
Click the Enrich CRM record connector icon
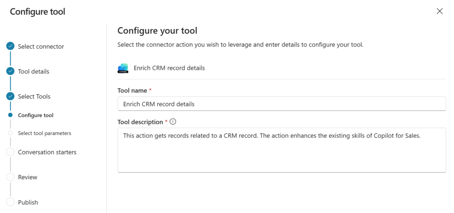point(123,68)
